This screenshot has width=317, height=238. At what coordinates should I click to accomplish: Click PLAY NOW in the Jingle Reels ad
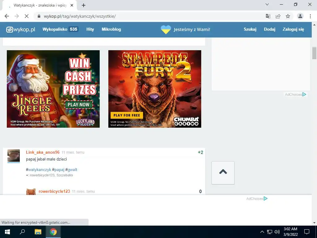click(x=79, y=105)
